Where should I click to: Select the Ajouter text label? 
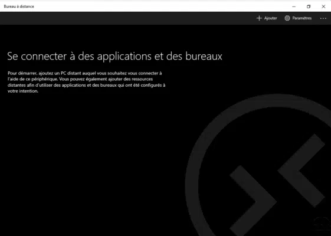coord(270,18)
